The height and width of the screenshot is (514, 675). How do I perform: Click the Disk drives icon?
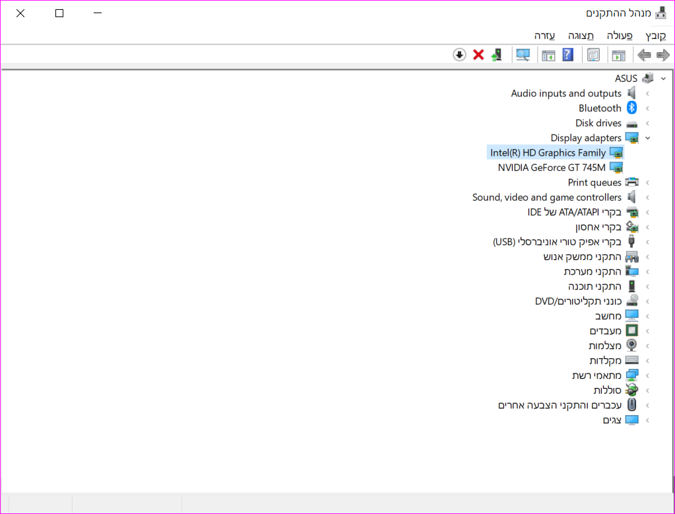(631, 124)
